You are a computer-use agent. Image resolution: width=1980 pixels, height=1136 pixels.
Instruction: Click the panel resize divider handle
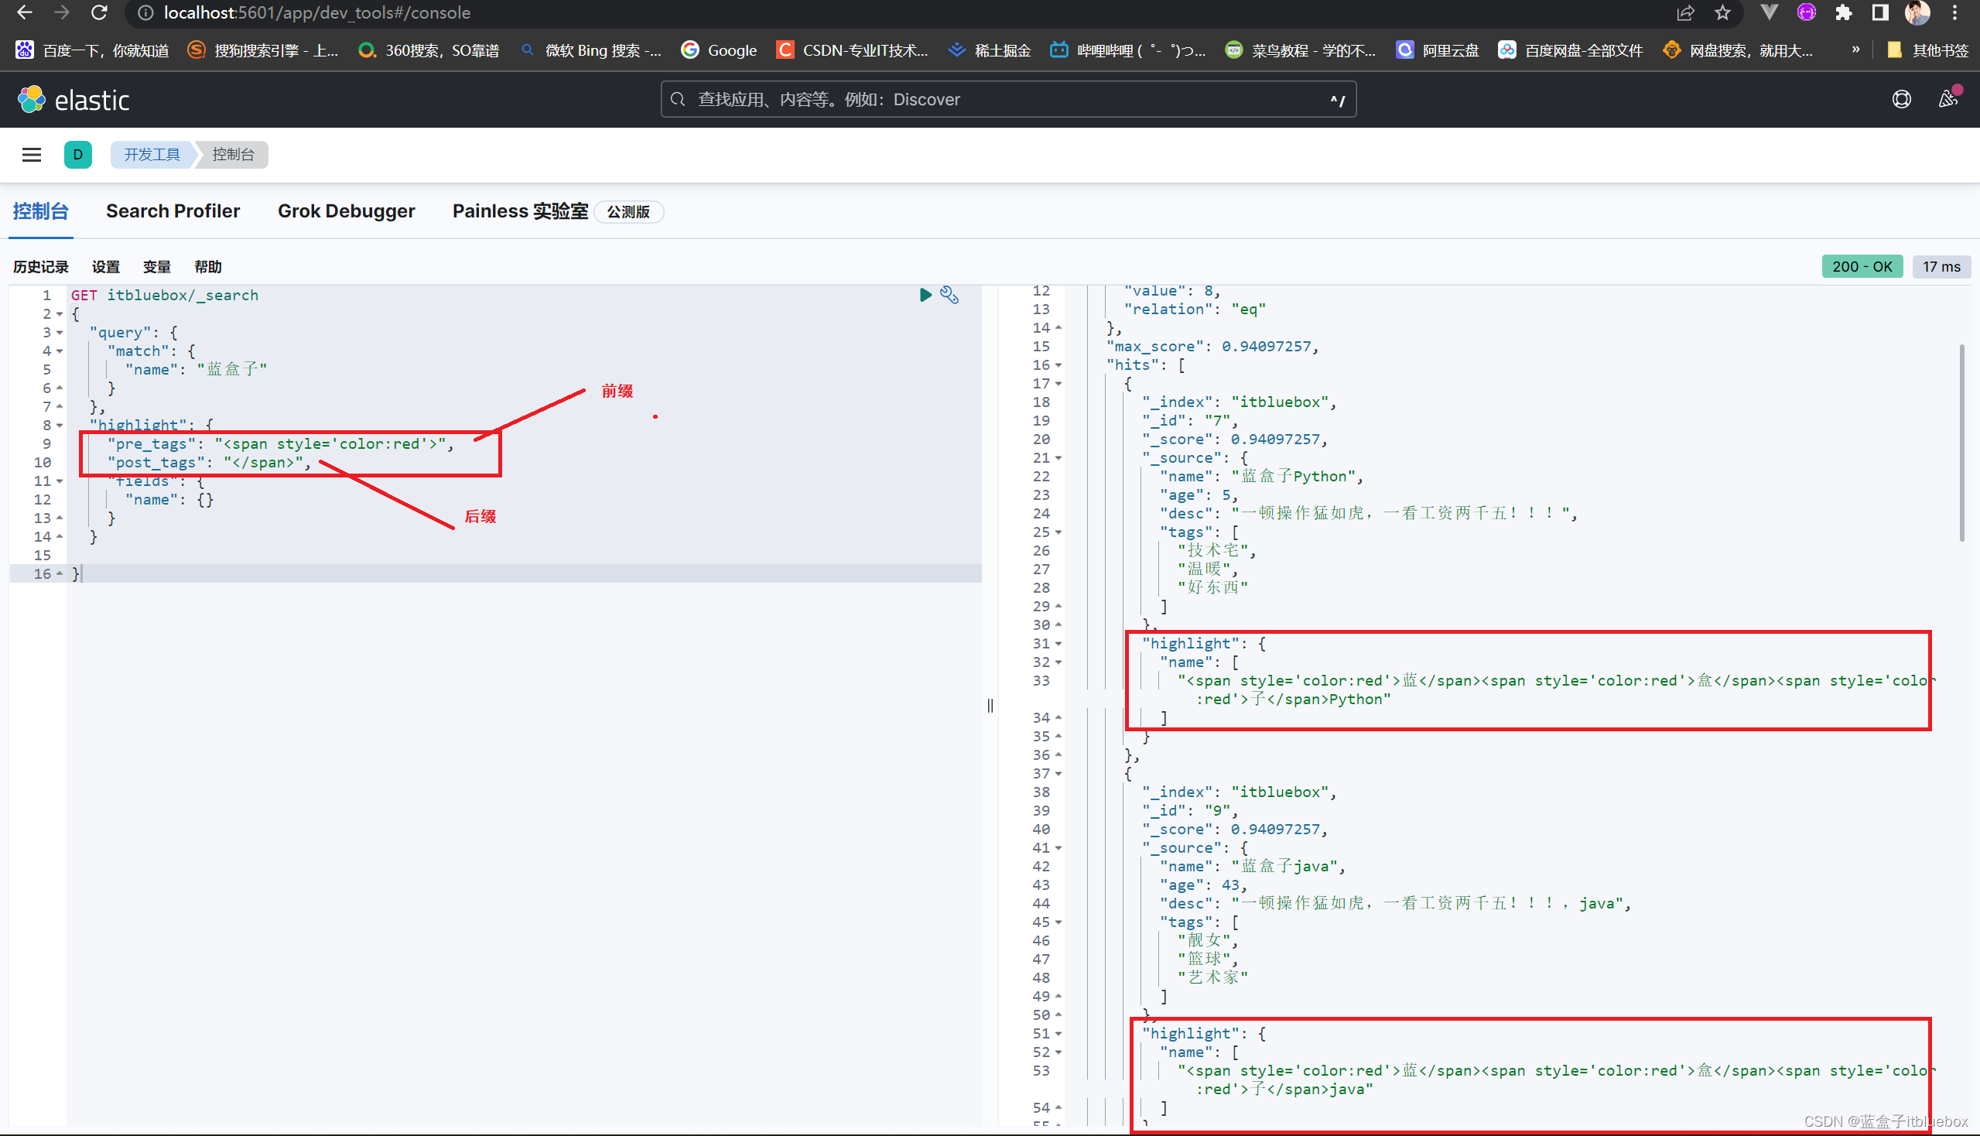click(990, 706)
